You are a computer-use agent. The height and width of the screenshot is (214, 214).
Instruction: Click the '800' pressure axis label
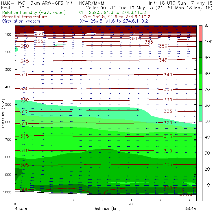point(8,157)
